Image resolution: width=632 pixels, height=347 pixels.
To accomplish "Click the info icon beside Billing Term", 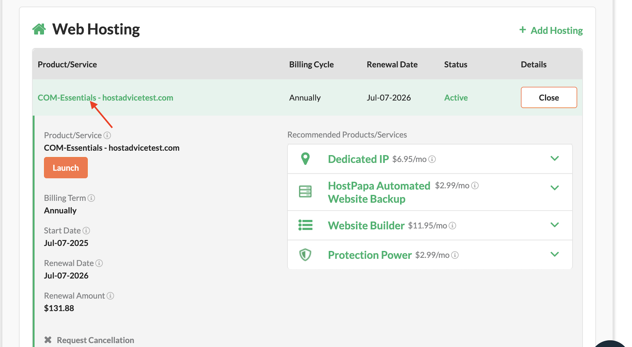I will tap(91, 198).
